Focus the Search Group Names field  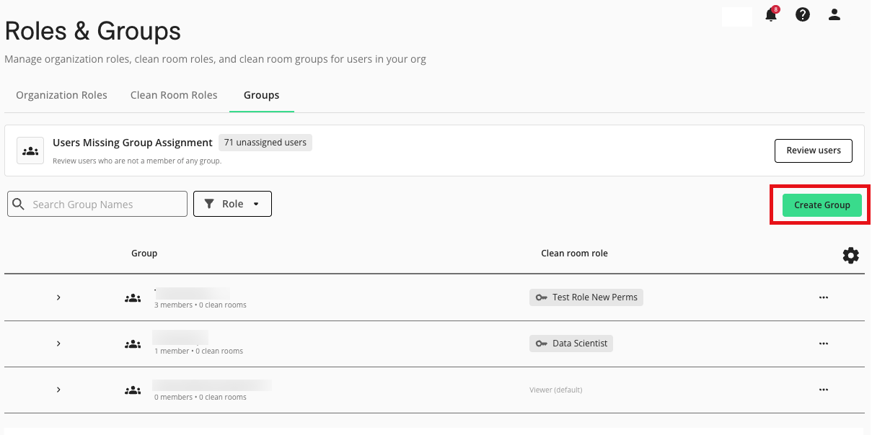coord(97,204)
